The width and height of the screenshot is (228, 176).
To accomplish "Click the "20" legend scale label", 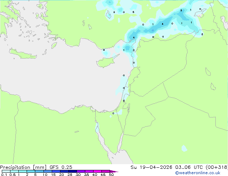I will pos(61,175).
